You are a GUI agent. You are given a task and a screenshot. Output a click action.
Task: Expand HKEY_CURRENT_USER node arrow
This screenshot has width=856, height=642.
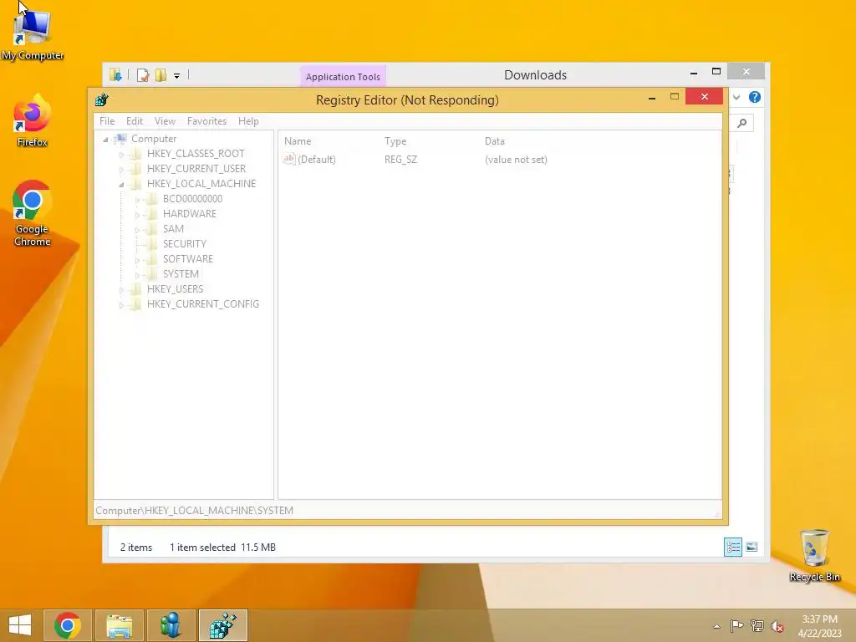122,170
